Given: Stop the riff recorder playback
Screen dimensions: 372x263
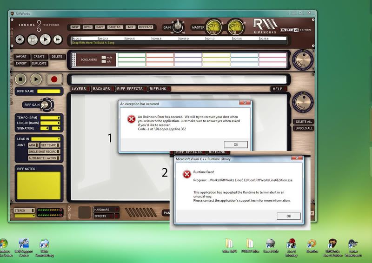Looking at the screenshot, I should click(20, 79).
